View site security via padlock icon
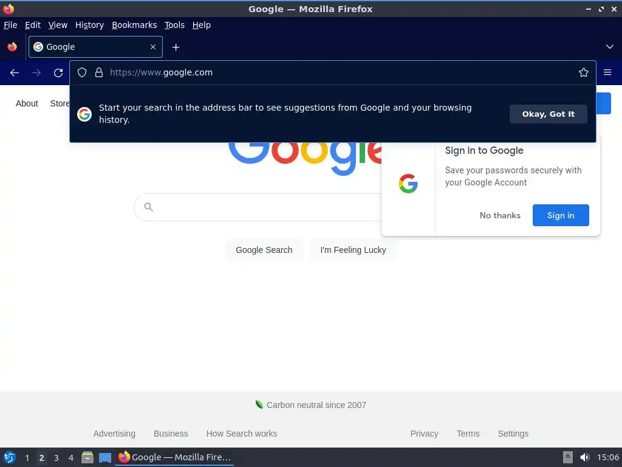 pyautogui.click(x=99, y=72)
